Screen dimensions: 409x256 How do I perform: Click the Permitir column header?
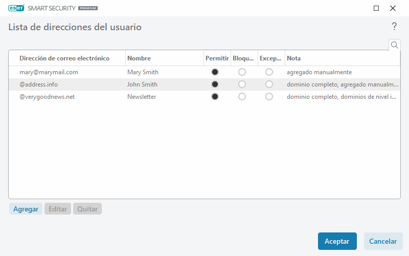click(217, 58)
